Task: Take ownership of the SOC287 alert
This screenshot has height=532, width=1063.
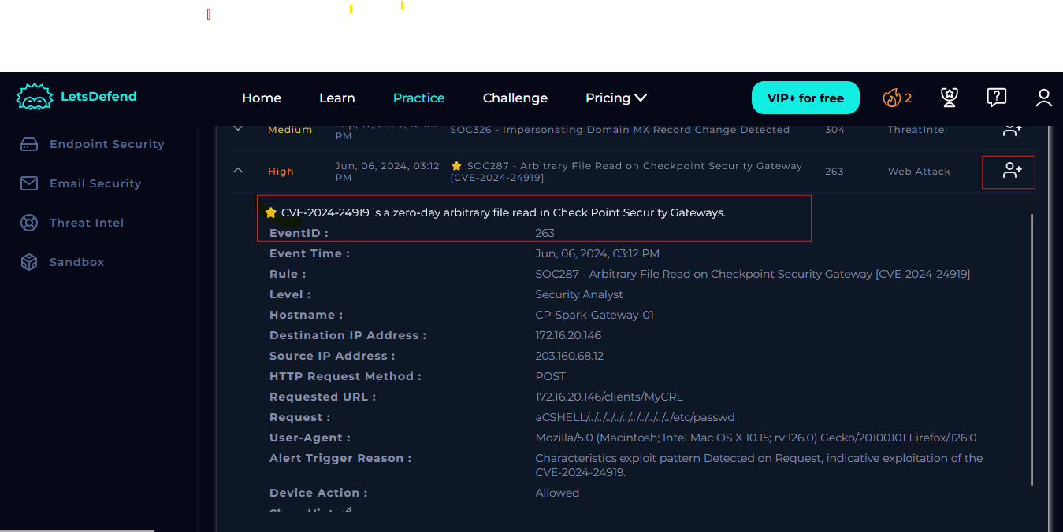Action: pos(1013,171)
